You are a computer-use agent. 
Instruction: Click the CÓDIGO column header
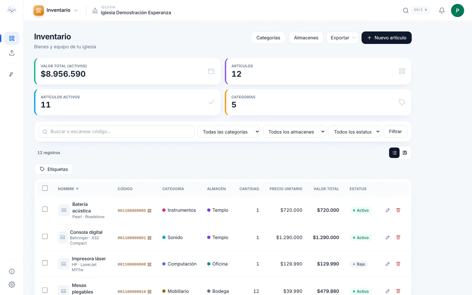coord(125,189)
